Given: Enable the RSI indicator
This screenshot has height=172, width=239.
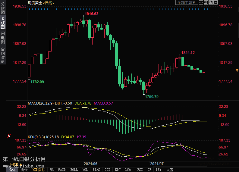Looking at the screenshot, I should coord(140,170).
